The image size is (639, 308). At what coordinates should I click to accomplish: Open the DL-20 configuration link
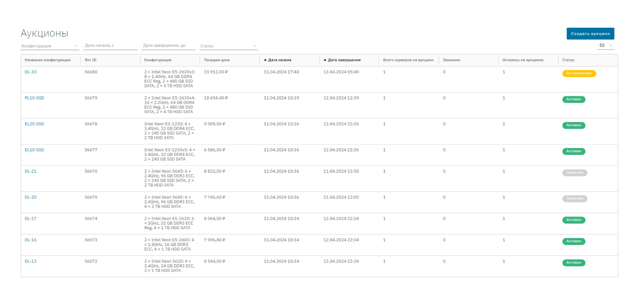(31, 197)
